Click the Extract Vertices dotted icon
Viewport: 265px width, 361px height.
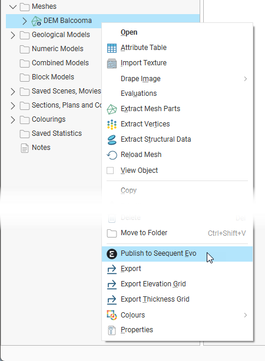click(x=112, y=125)
